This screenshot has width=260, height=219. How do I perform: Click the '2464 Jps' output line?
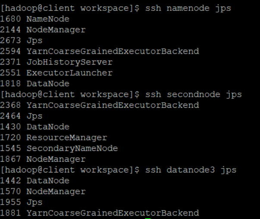point(21,116)
